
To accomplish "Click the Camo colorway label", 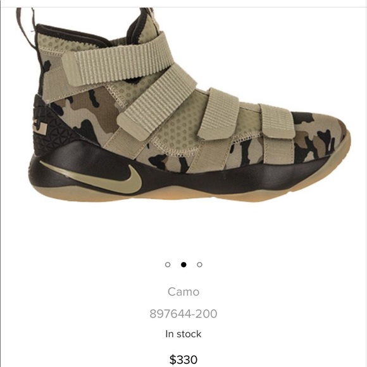I will (x=183, y=292).
